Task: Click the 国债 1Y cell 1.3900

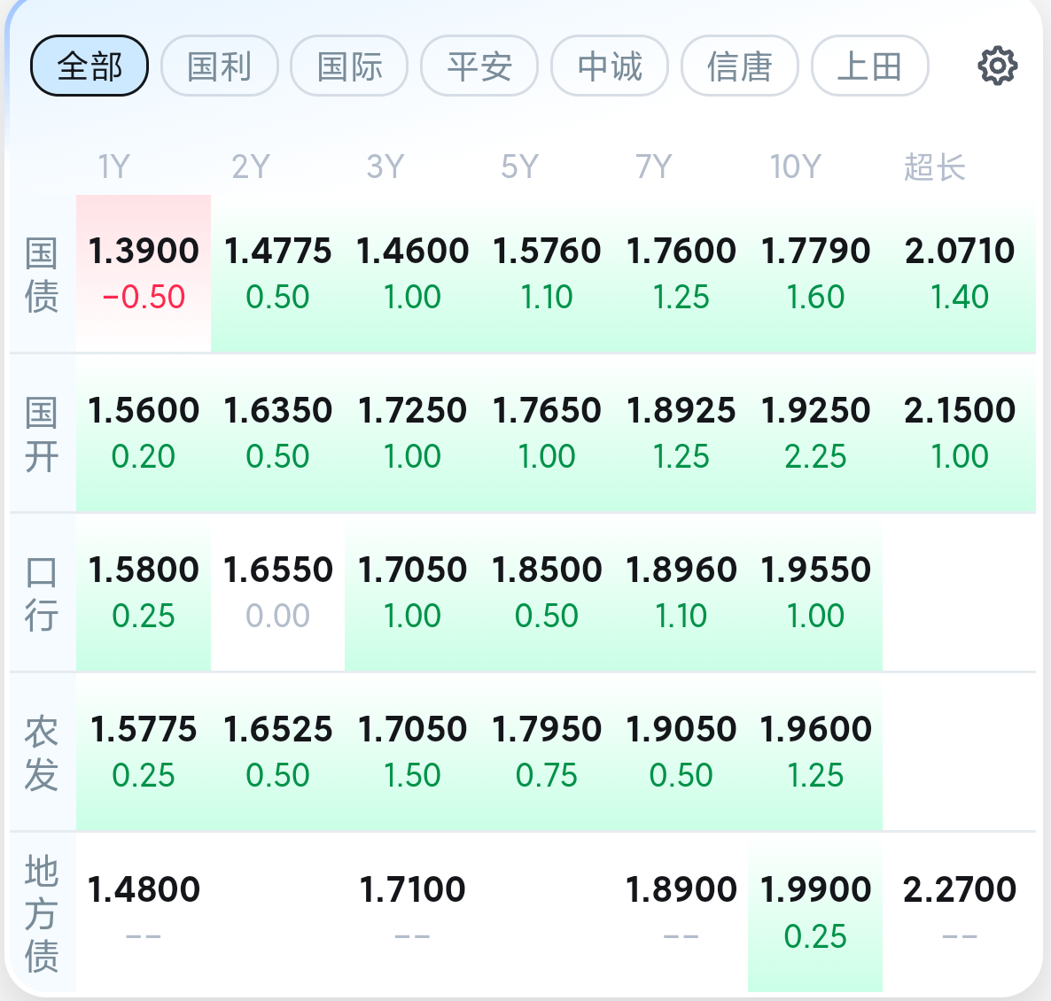Action: tap(144, 273)
